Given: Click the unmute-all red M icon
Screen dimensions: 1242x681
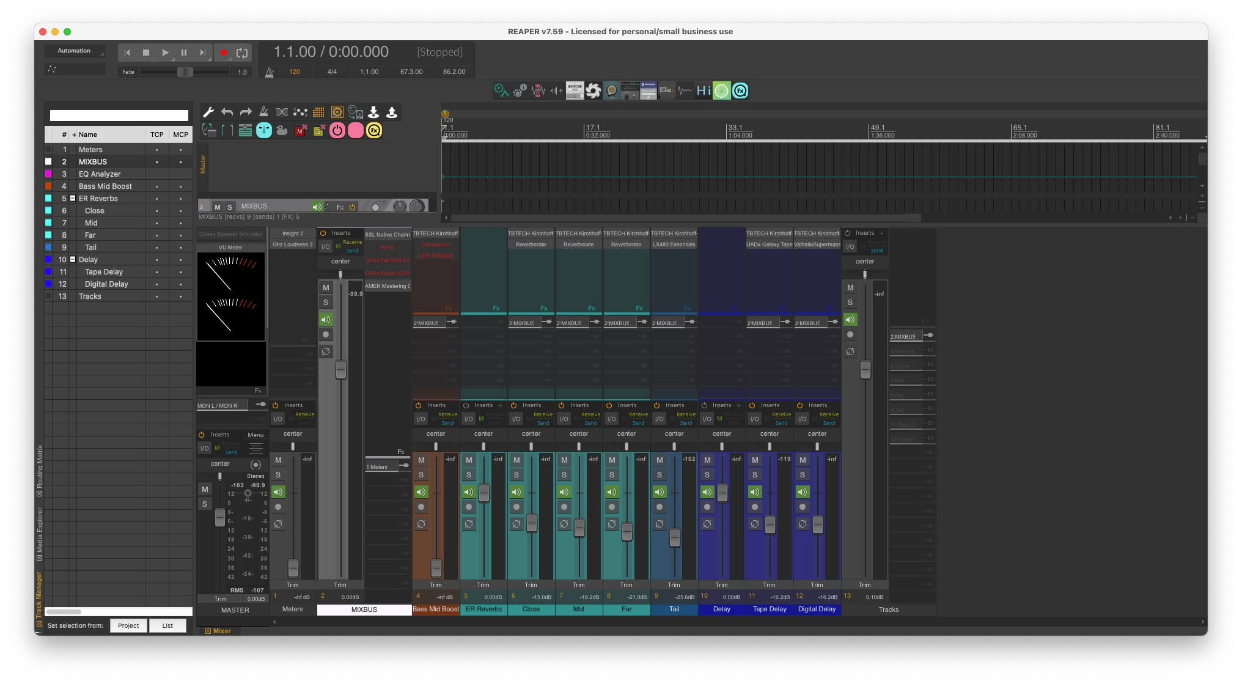Looking at the screenshot, I should (300, 130).
